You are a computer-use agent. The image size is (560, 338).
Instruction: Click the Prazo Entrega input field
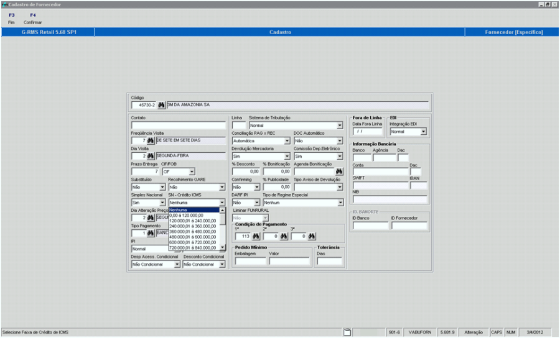point(145,172)
